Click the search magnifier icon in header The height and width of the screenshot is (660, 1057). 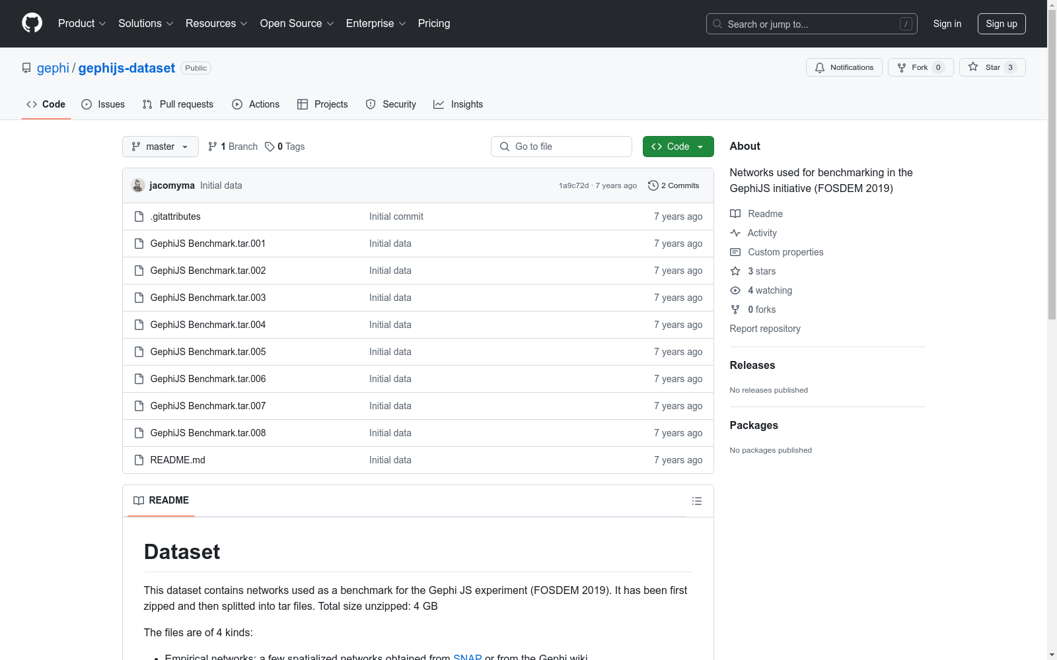(x=717, y=24)
